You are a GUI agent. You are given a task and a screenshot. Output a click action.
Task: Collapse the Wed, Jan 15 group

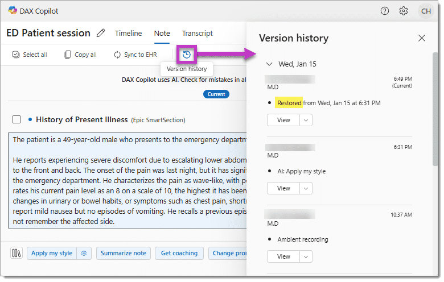(269, 64)
